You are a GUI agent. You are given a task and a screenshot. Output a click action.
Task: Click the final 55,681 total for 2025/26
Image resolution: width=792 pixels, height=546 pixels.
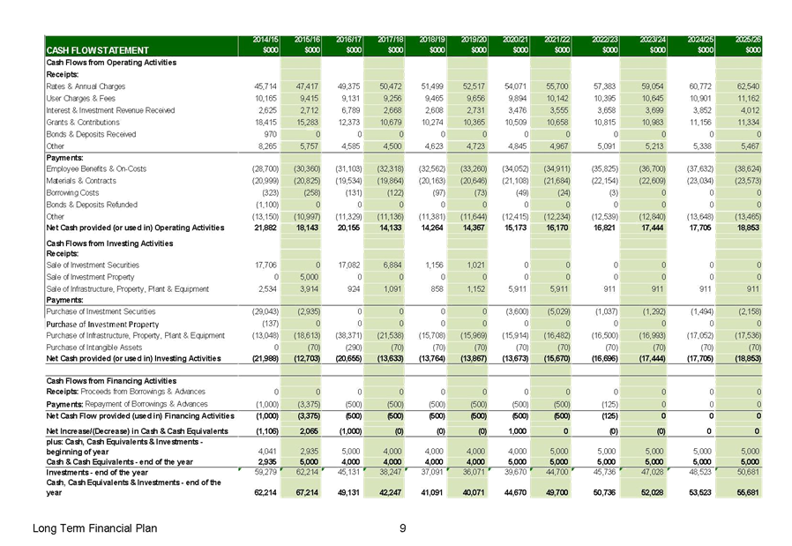tap(747, 492)
